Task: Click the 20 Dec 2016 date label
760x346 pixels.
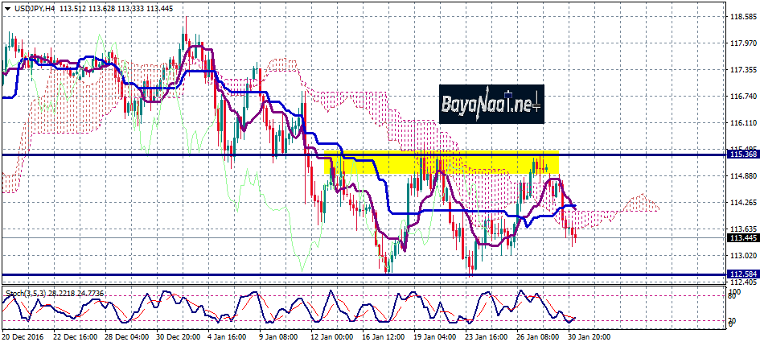Action: 23,338
